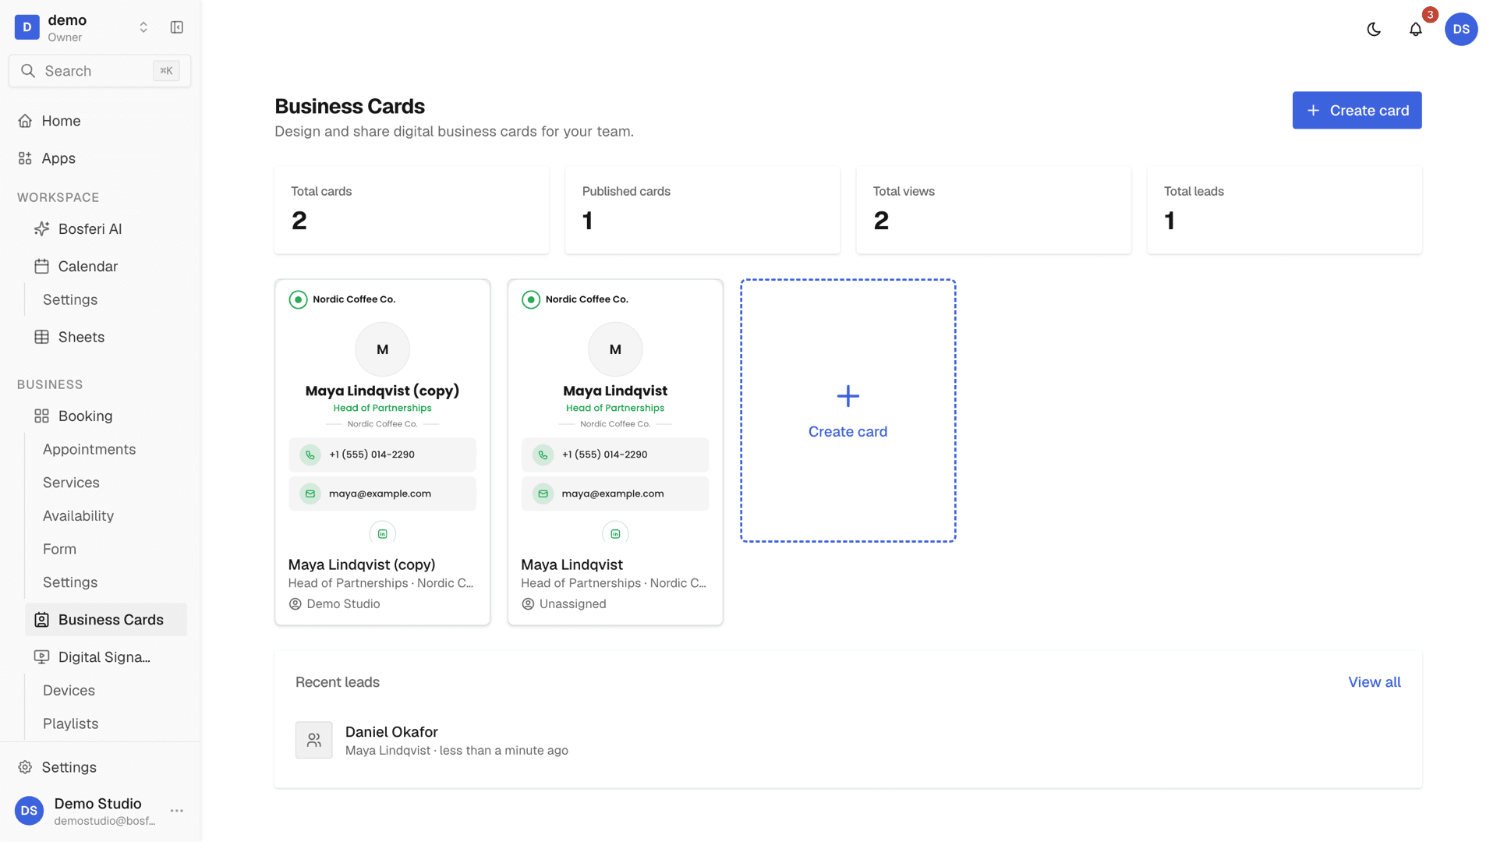This screenshot has height=842, width=1497.
Task: Click View all recent leads
Action: point(1374,683)
